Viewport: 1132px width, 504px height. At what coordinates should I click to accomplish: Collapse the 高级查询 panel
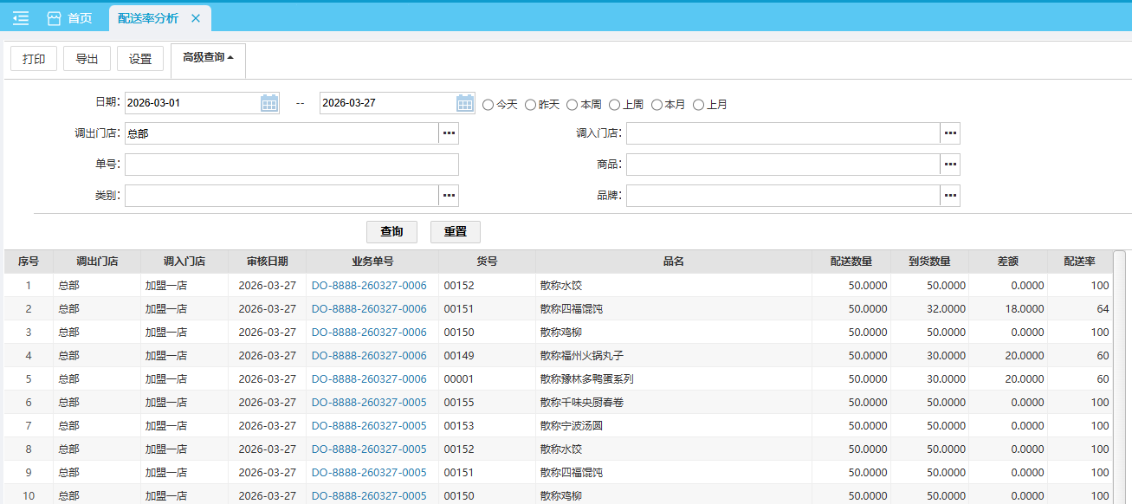coord(208,58)
